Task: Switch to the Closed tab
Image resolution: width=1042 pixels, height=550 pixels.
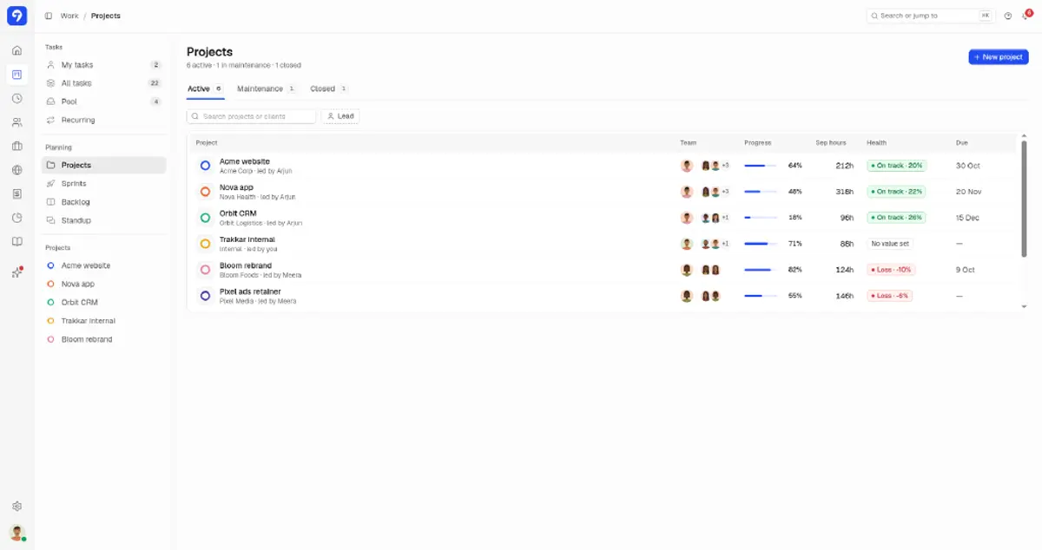Action: click(329, 88)
